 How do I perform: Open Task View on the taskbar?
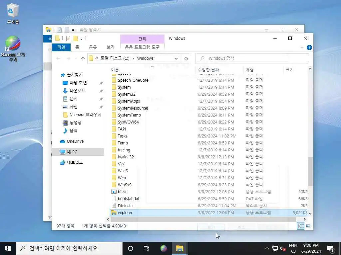[x=147, y=248]
